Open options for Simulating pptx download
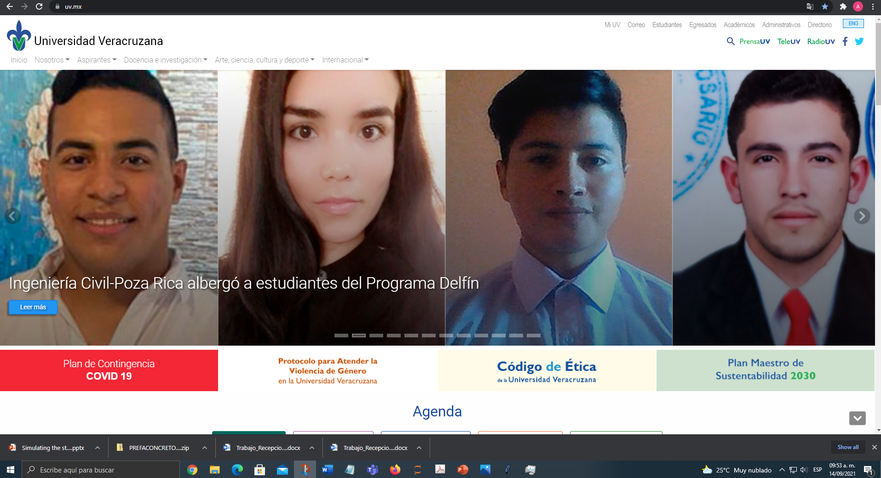The height and width of the screenshot is (478, 881). coord(98,448)
